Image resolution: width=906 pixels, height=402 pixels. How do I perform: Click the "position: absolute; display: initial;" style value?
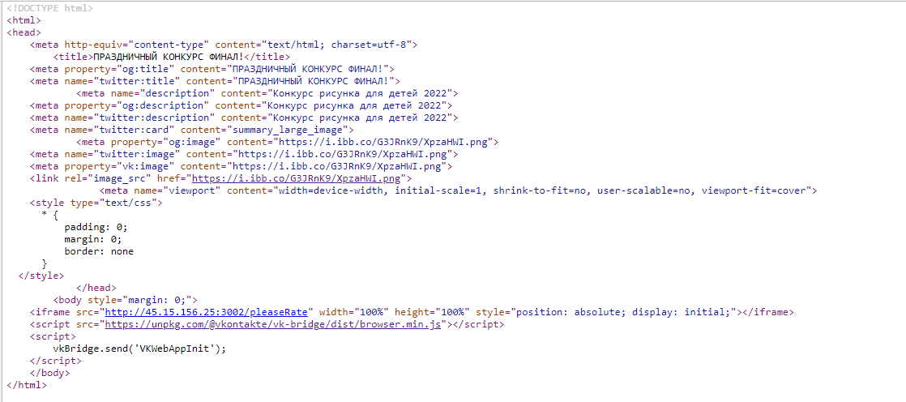pyautogui.click(x=623, y=313)
